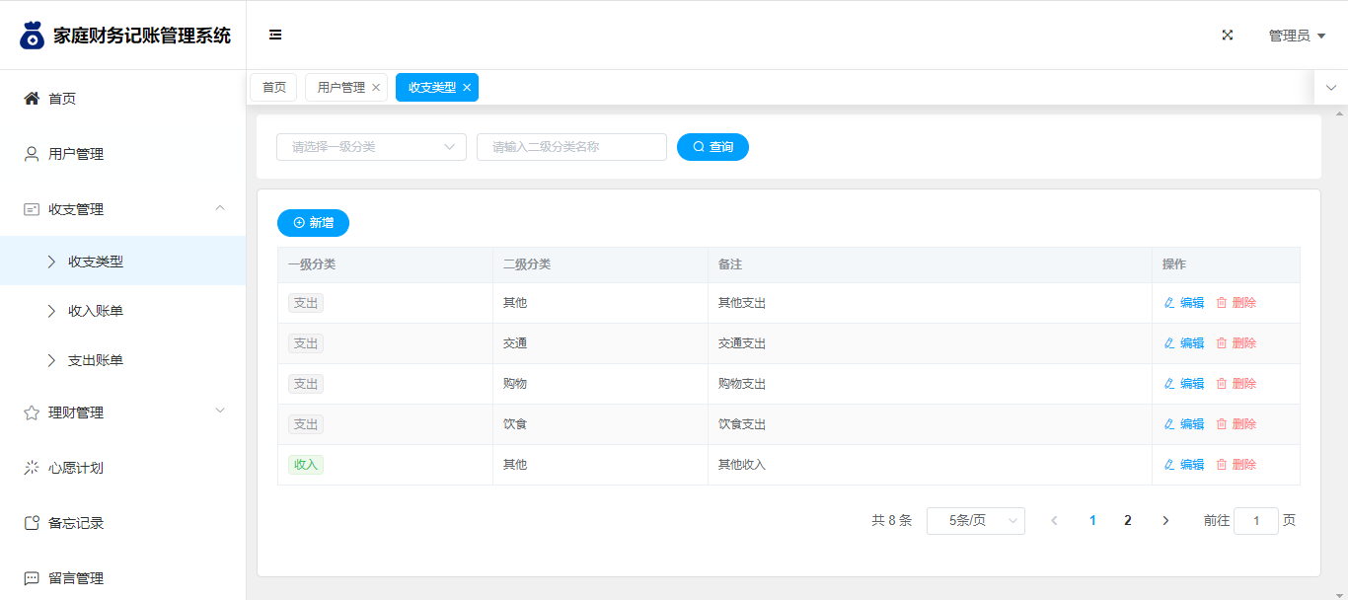Open the 5条/页 page size dropdown
Image resolution: width=1348 pixels, height=600 pixels.
click(x=975, y=521)
